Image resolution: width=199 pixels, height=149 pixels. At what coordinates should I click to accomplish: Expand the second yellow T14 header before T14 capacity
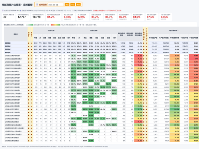(x=146, y=34)
